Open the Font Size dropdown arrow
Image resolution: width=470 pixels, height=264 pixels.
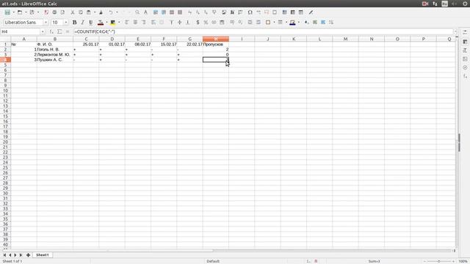(x=66, y=23)
